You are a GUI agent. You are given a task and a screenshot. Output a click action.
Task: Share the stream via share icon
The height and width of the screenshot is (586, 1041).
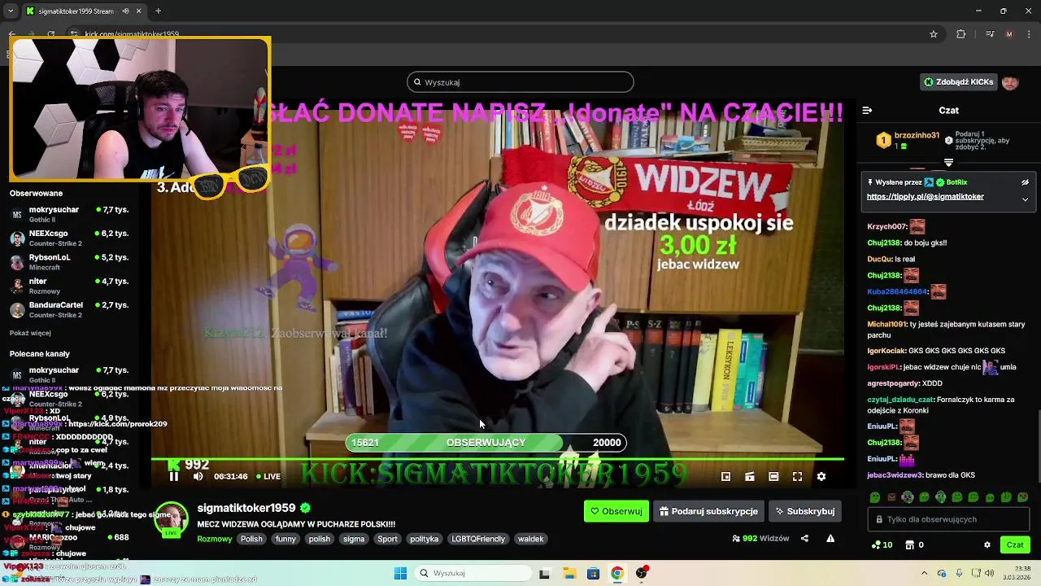[804, 539]
